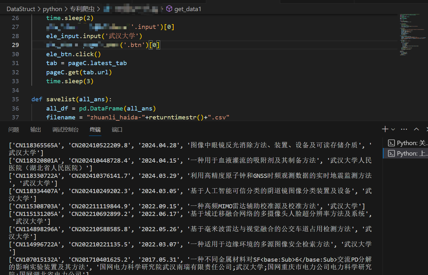Select line number 29 in the gutter
The height and width of the screenshot is (275, 428).
coord(15,45)
